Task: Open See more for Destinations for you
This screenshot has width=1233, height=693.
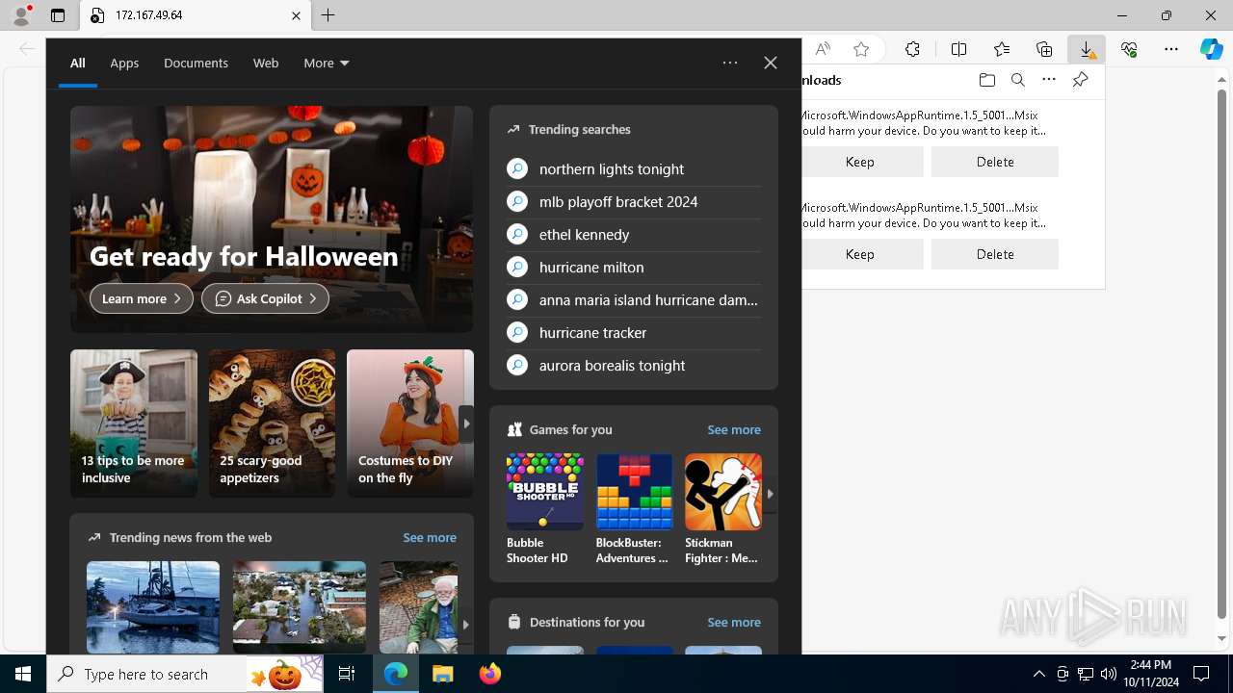Action: click(x=734, y=622)
